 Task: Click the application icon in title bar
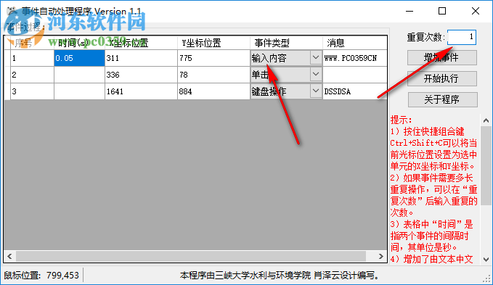point(12,11)
